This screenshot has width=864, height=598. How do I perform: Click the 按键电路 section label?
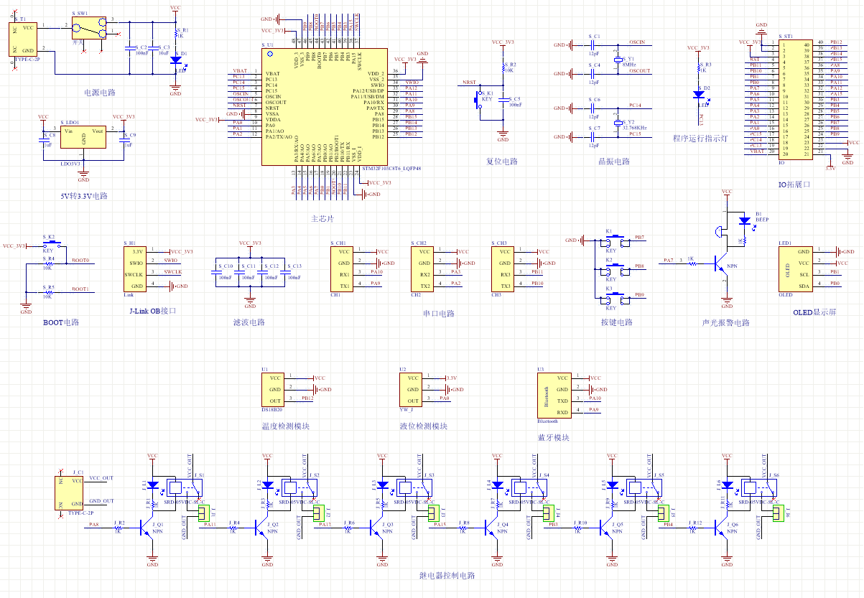(617, 322)
